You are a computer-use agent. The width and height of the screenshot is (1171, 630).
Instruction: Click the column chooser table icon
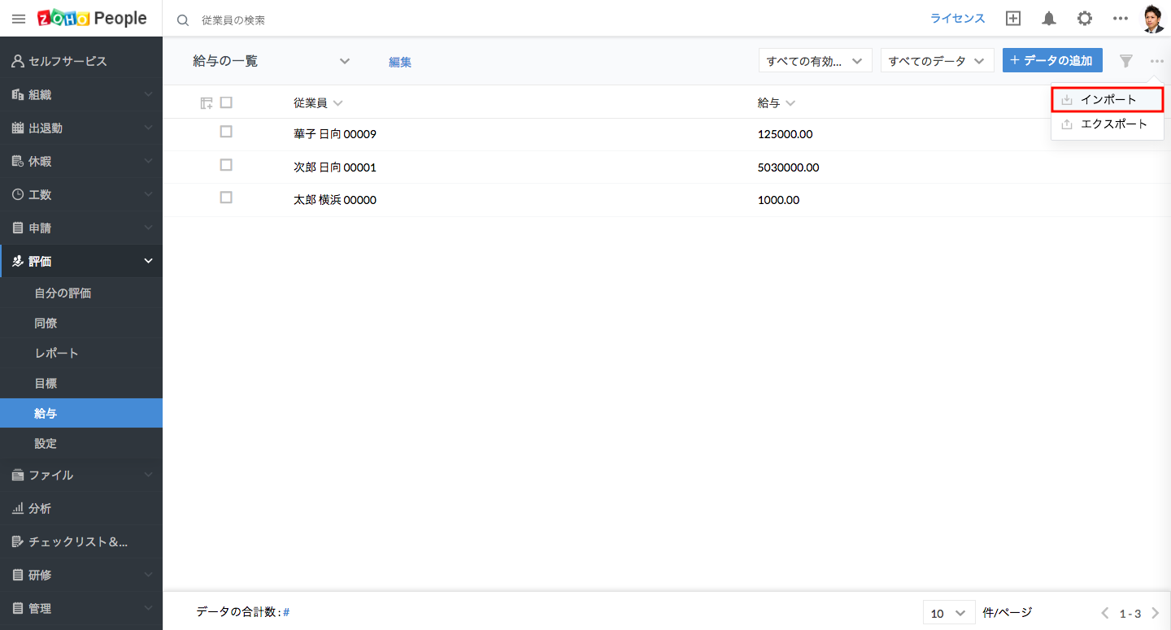[x=207, y=103]
